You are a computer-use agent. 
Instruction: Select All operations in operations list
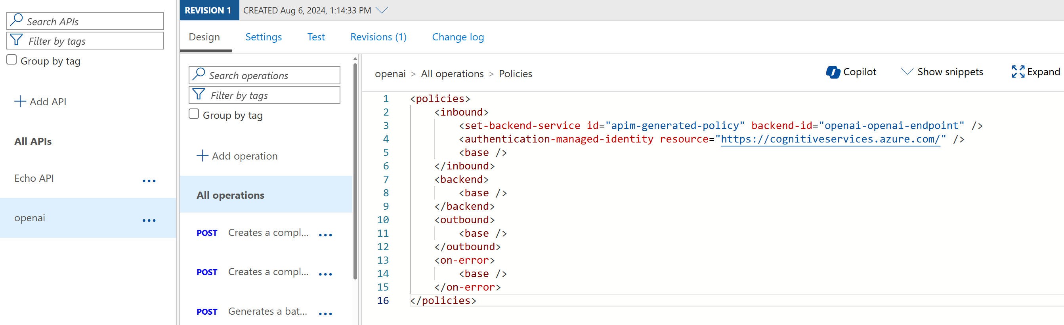(266, 195)
